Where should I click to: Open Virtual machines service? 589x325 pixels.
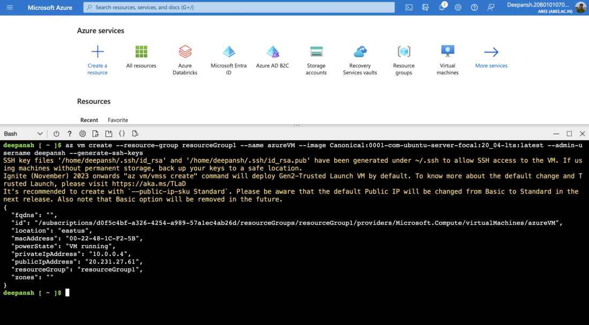point(448,59)
